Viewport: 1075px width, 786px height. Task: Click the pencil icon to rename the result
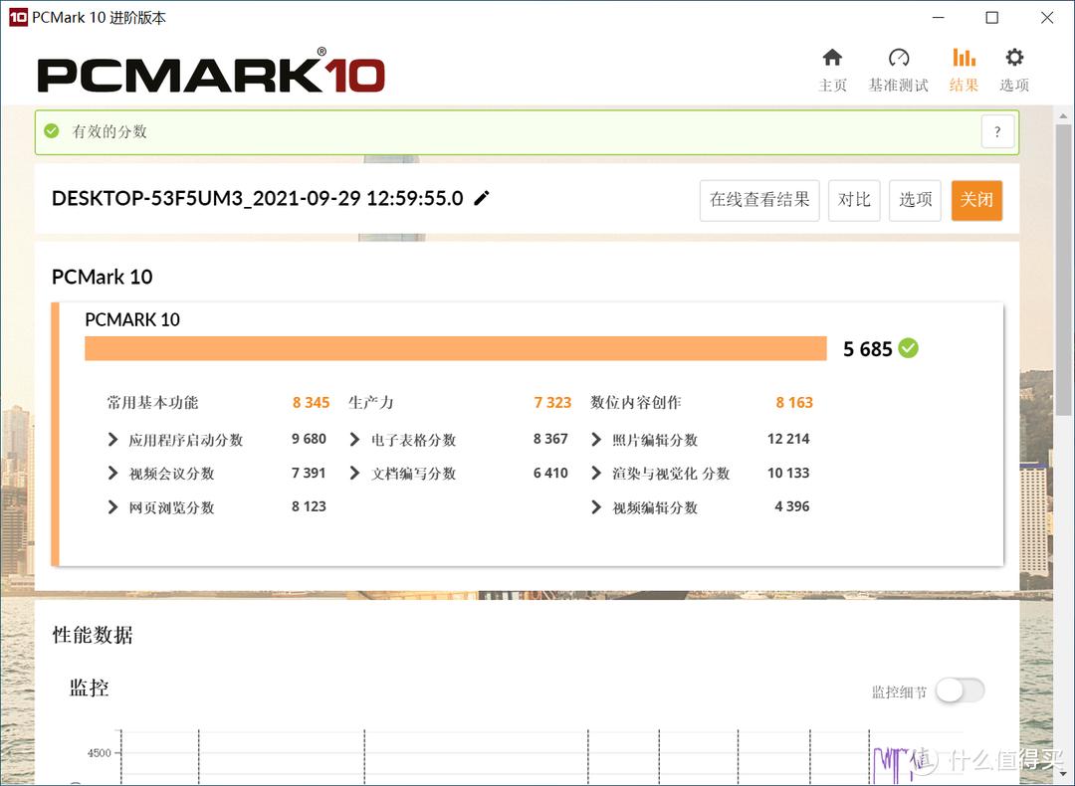coord(482,198)
